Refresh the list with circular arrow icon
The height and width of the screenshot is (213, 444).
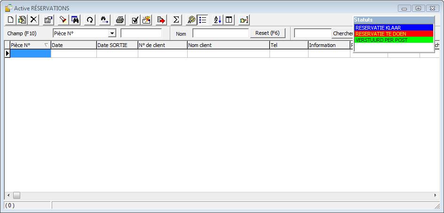point(90,20)
